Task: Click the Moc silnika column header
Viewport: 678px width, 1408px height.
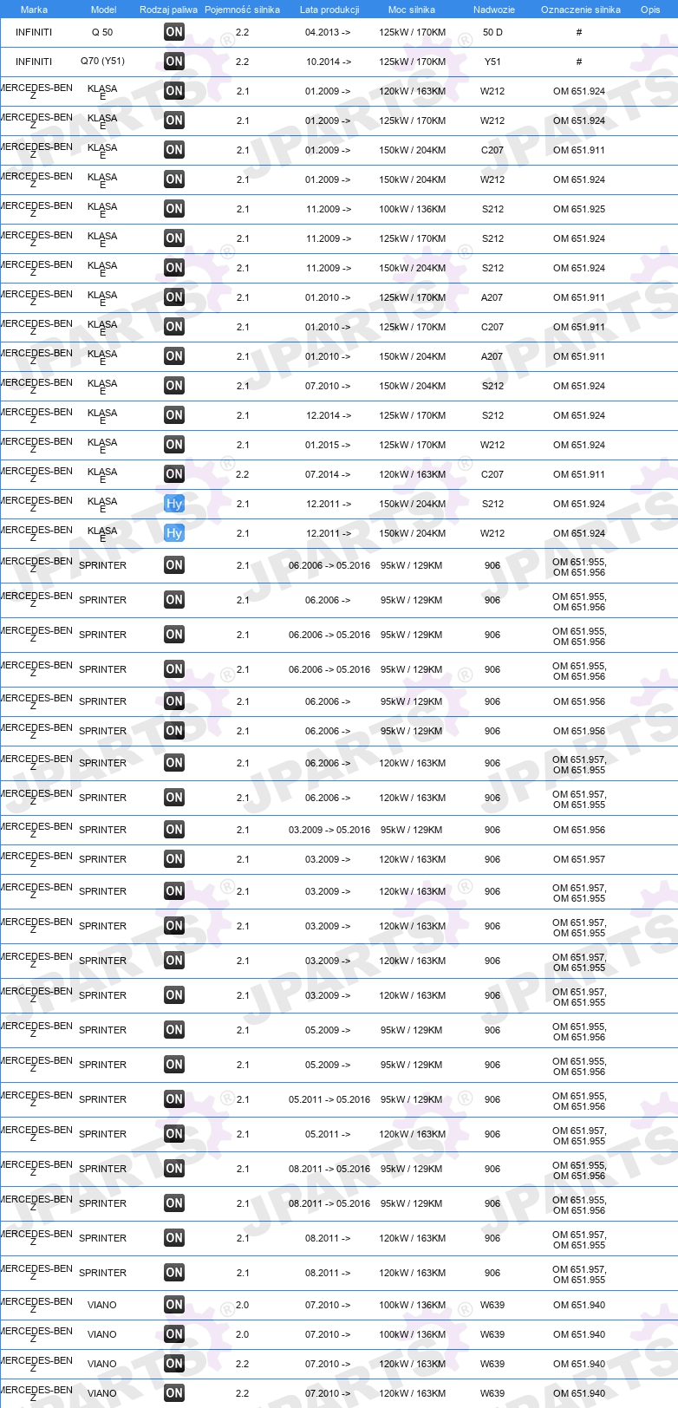Action: click(412, 10)
